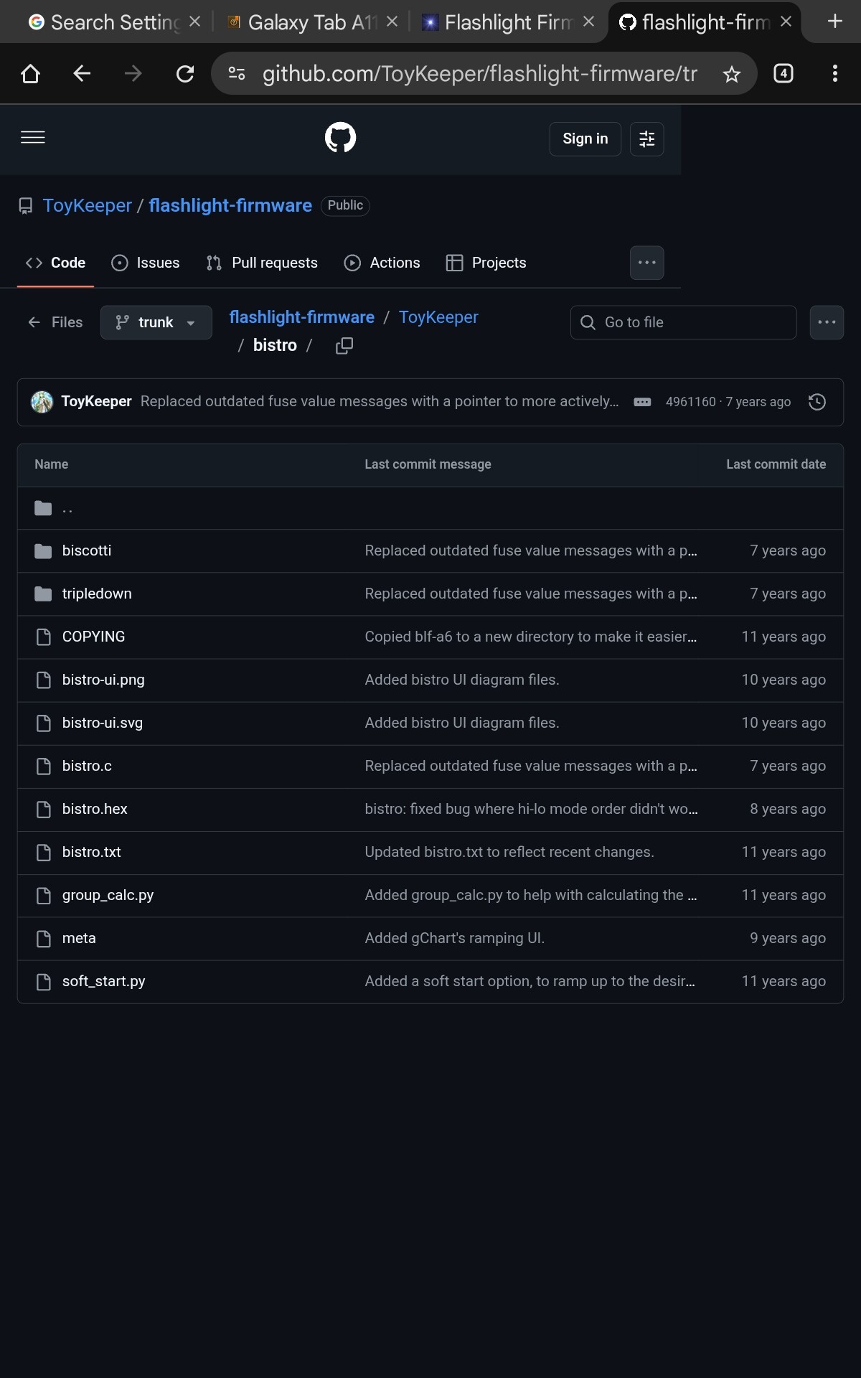This screenshot has height=1378, width=861.
Task: Open the tab switcher showing 4 tabs
Action: (x=784, y=74)
